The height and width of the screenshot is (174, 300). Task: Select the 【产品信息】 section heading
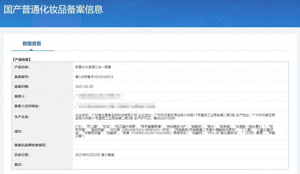click(x=22, y=59)
